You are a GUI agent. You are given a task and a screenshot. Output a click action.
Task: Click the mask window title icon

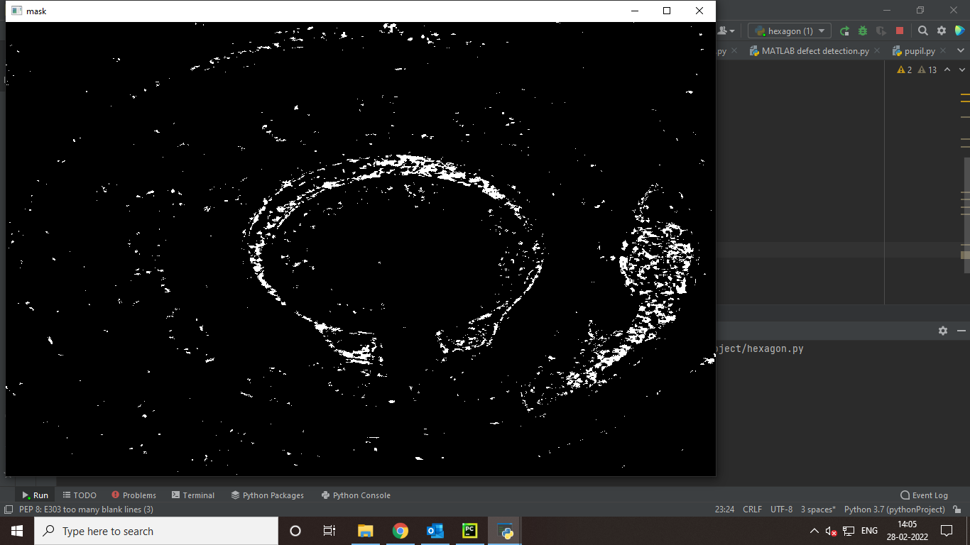[17, 11]
